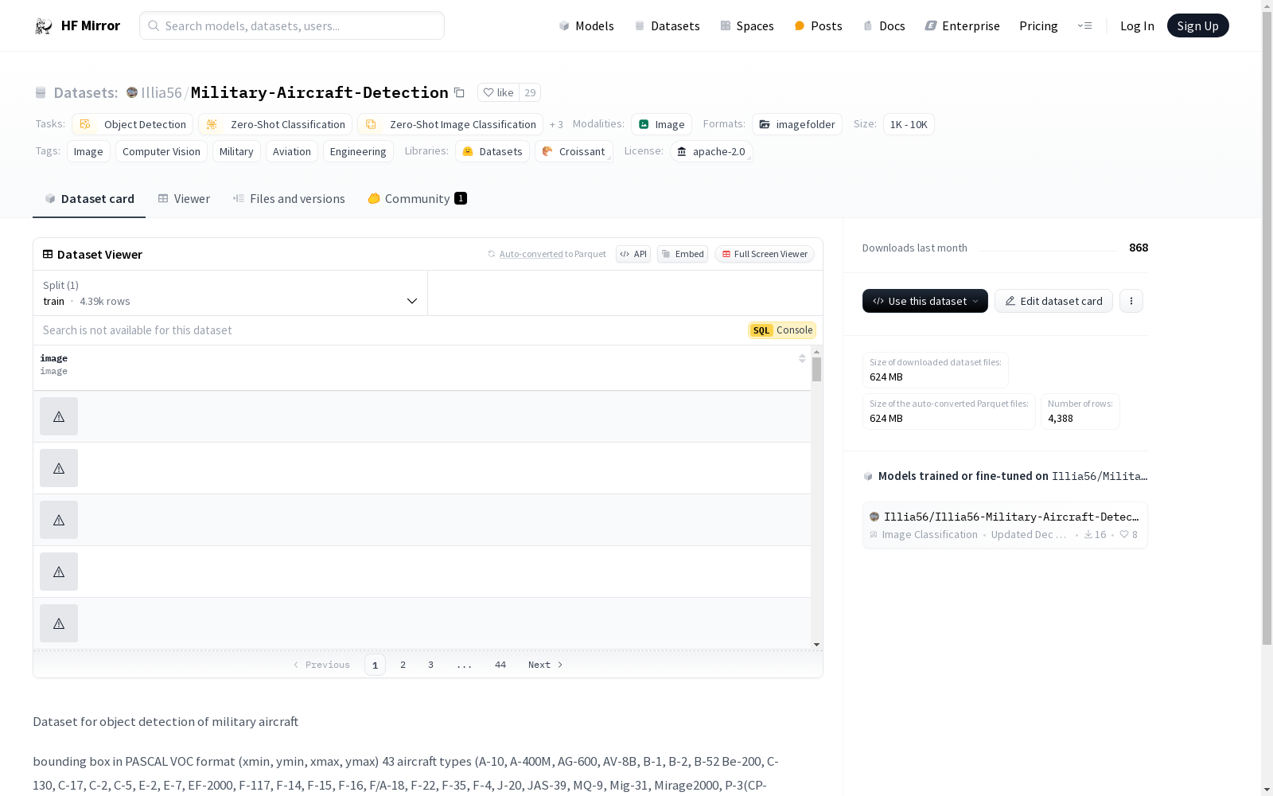Open the navigation overflow menu icon

point(1084,25)
